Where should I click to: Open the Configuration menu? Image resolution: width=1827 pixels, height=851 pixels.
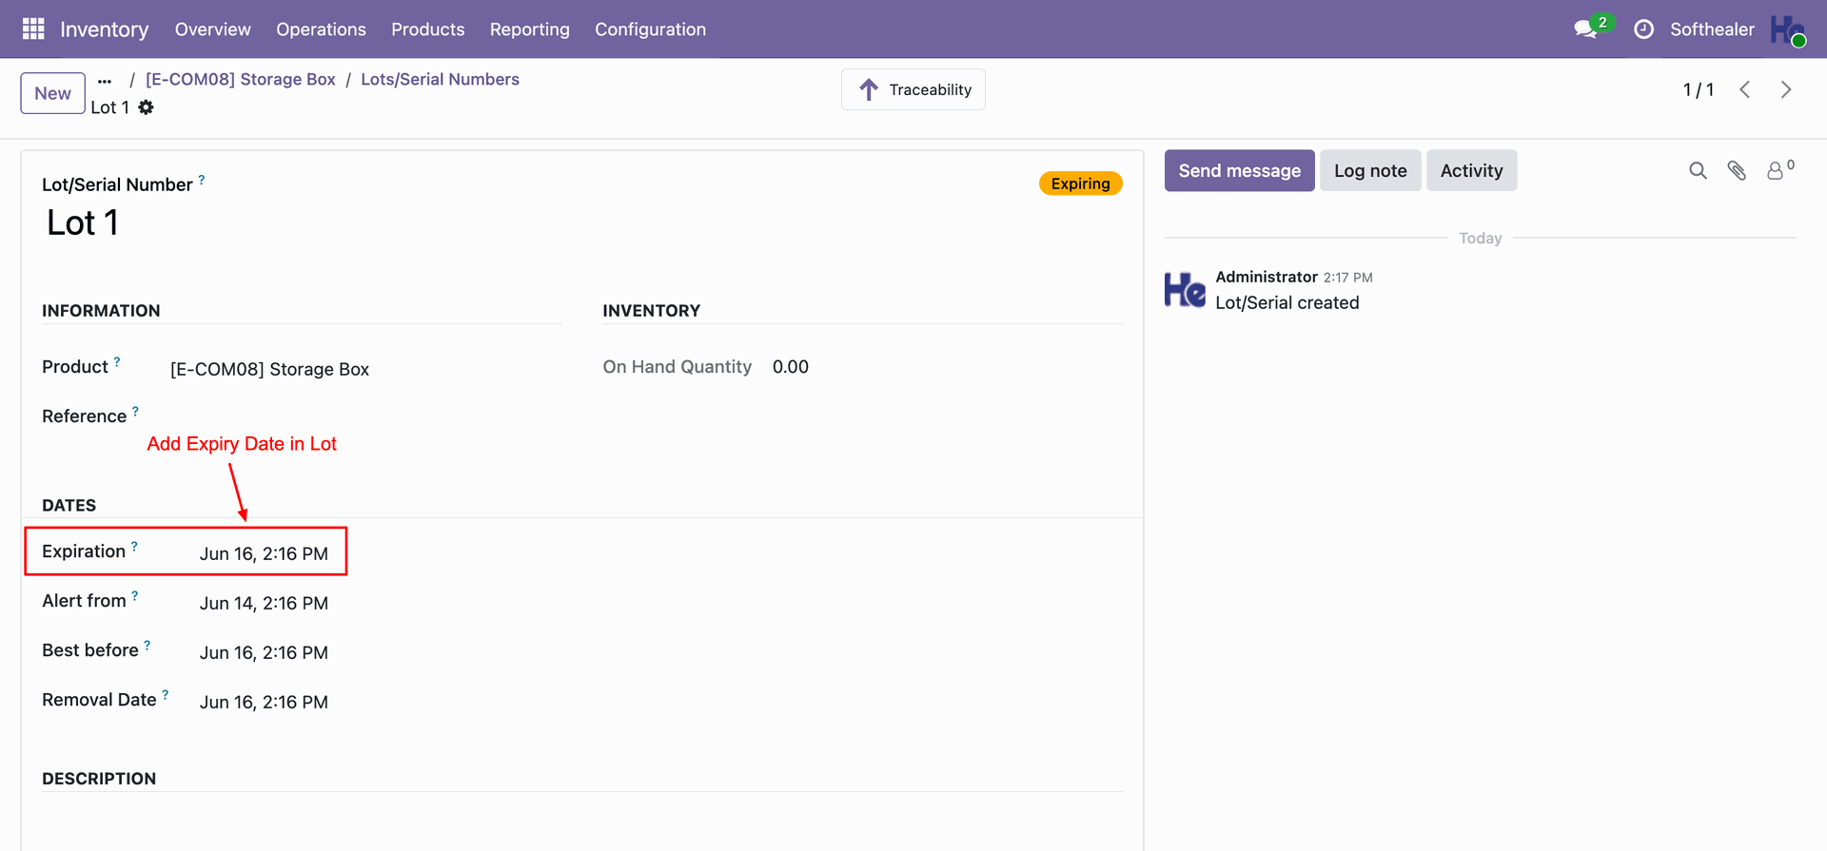pyautogui.click(x=651, y=29)
